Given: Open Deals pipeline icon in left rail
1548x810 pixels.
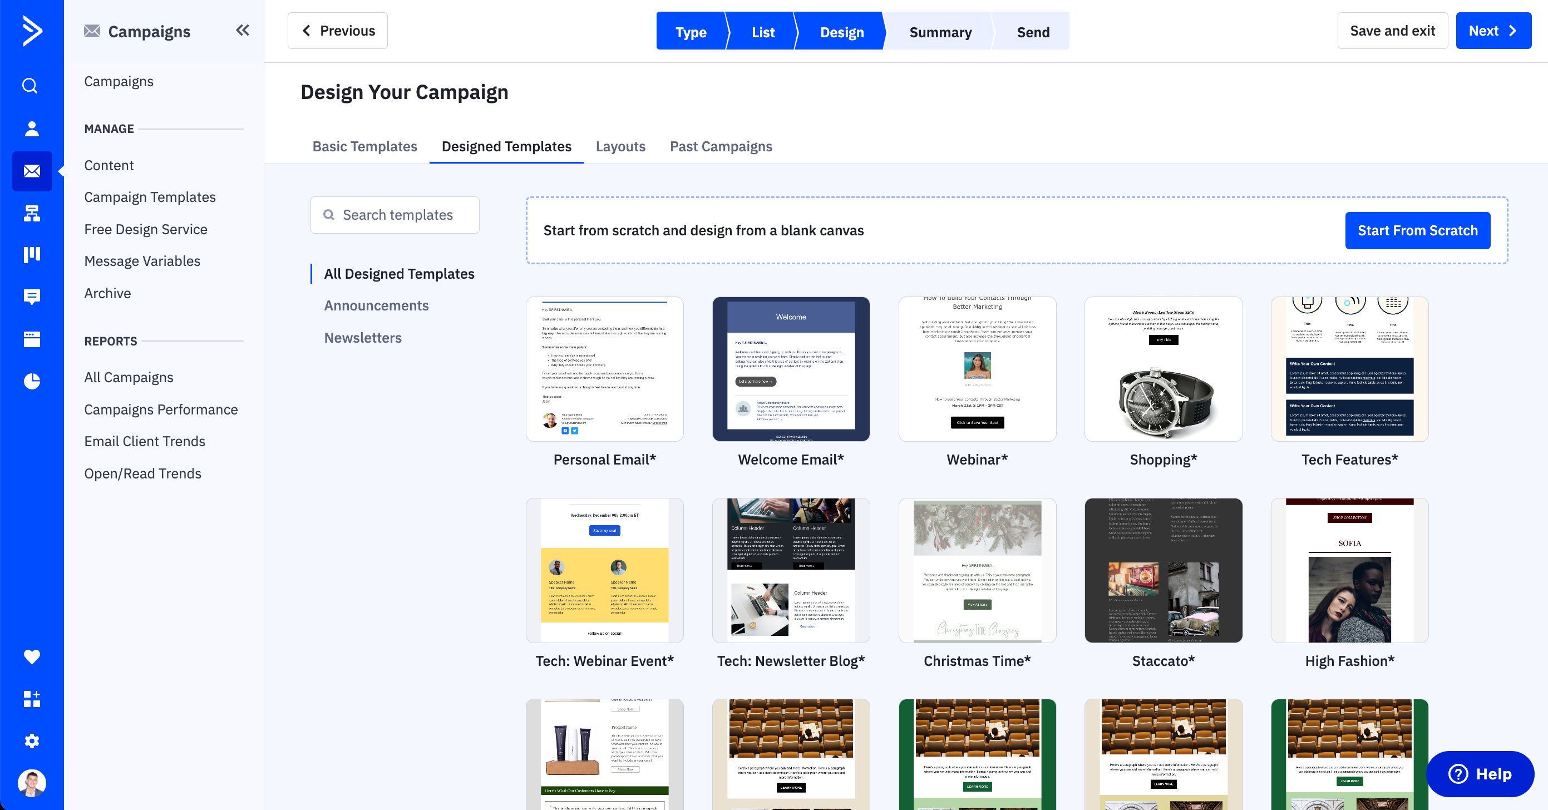Looking at the screenshot, I should [31, 255].
